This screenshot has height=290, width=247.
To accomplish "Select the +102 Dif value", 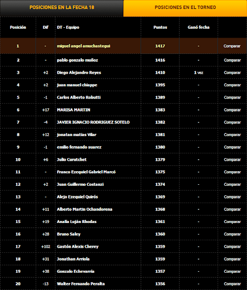I will point(46,247).
